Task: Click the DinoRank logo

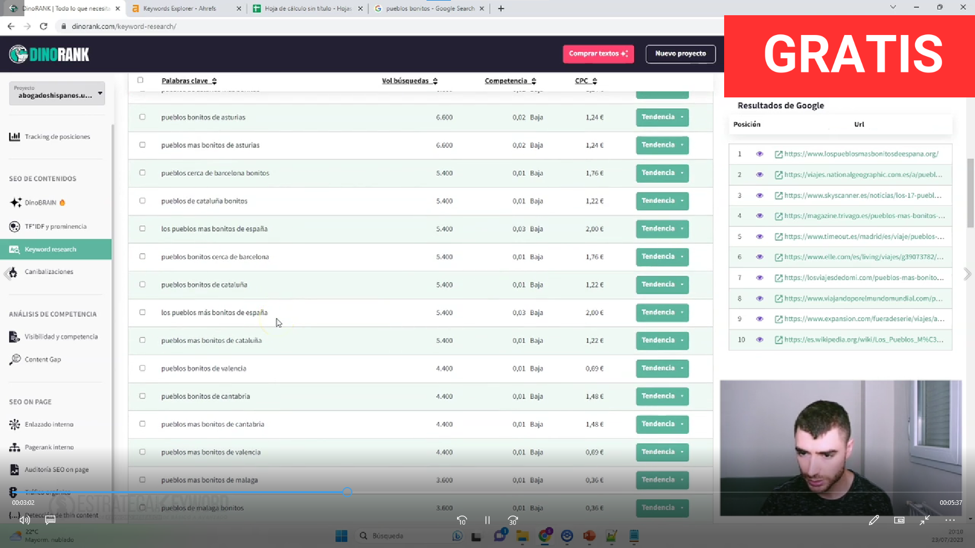Action: pos(49,54)
